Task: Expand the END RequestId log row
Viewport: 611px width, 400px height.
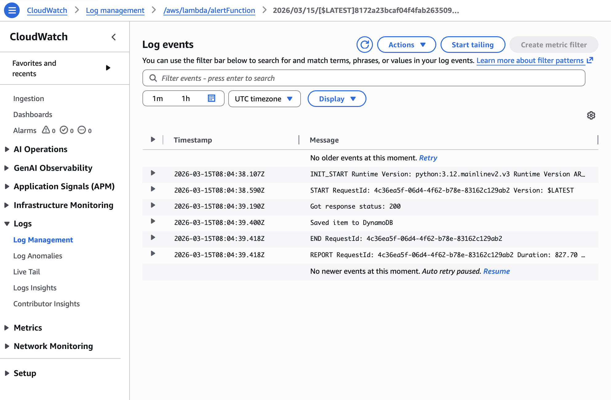Action: 153,237
